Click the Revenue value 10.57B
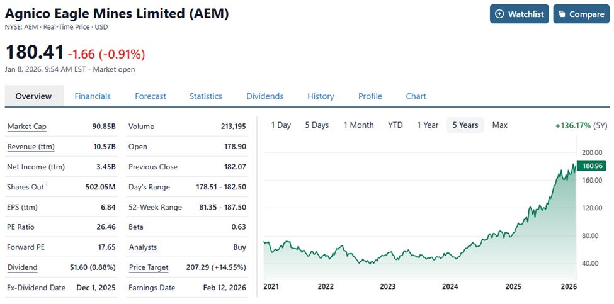 pyautogui.click(x=104, y=147)
